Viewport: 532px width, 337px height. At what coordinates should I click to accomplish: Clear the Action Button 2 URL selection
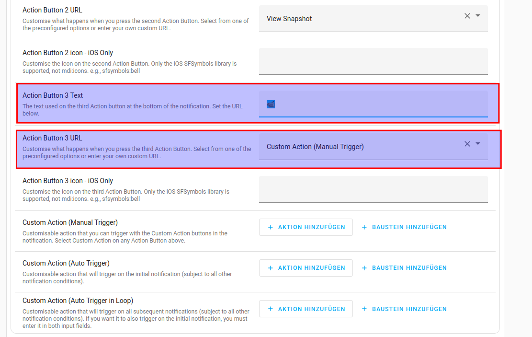pos(467,16)
